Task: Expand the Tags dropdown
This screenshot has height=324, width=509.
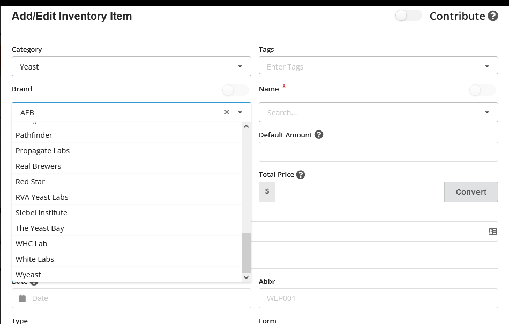Action: (x=487, y=67)
